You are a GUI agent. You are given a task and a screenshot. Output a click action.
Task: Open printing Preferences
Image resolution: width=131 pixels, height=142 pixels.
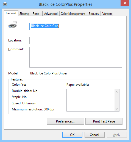66,121
